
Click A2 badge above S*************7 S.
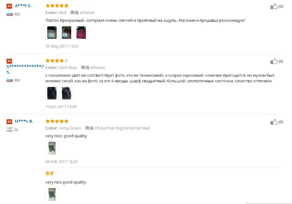coord(9,61)
